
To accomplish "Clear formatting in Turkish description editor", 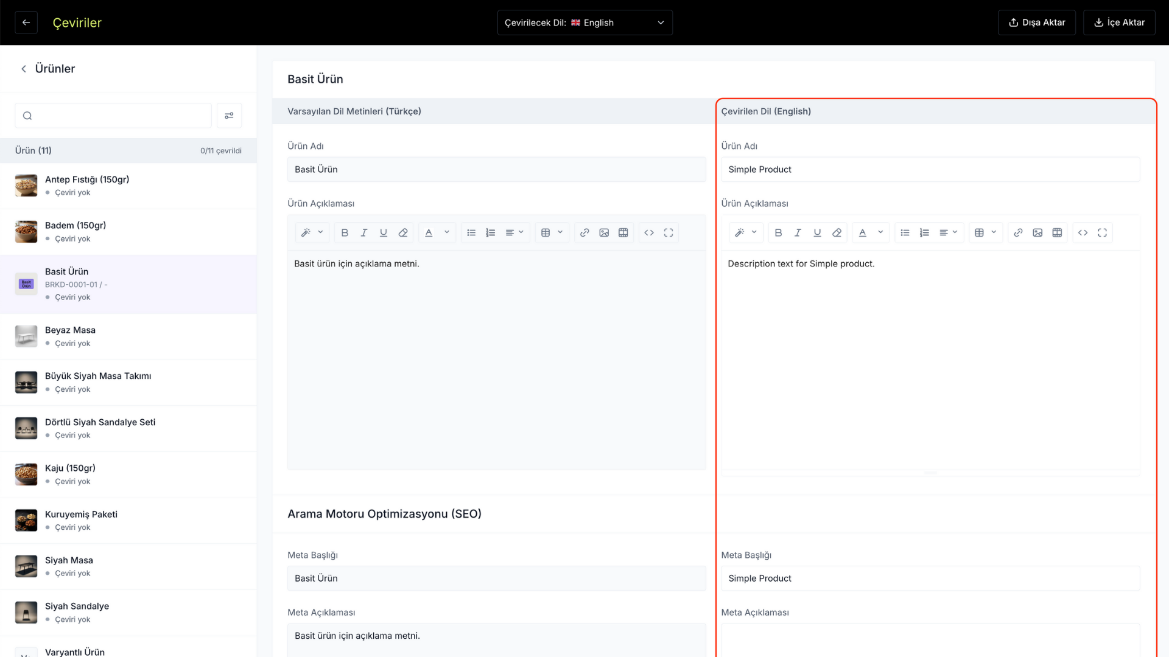I will [x=403, y=232].
